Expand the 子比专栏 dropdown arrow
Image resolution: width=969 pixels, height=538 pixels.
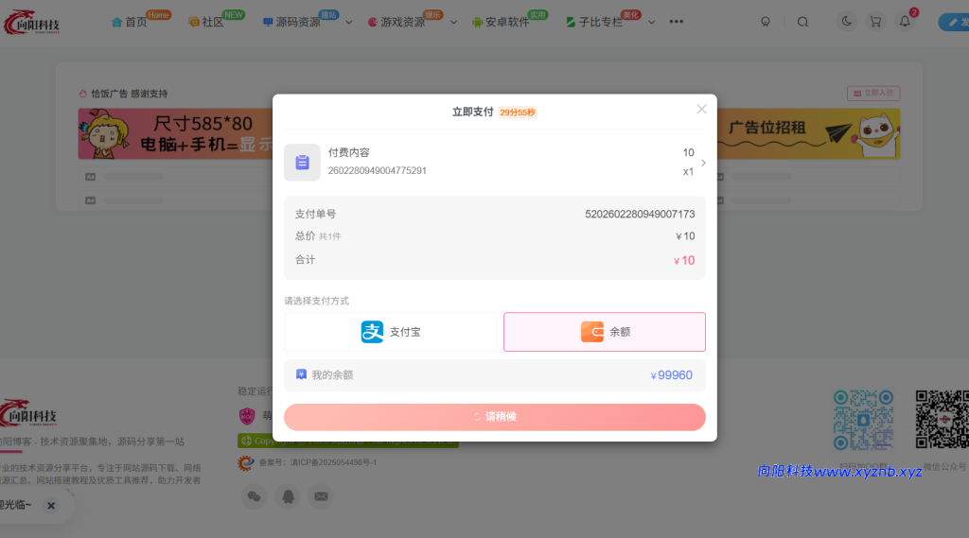point(651,23)
